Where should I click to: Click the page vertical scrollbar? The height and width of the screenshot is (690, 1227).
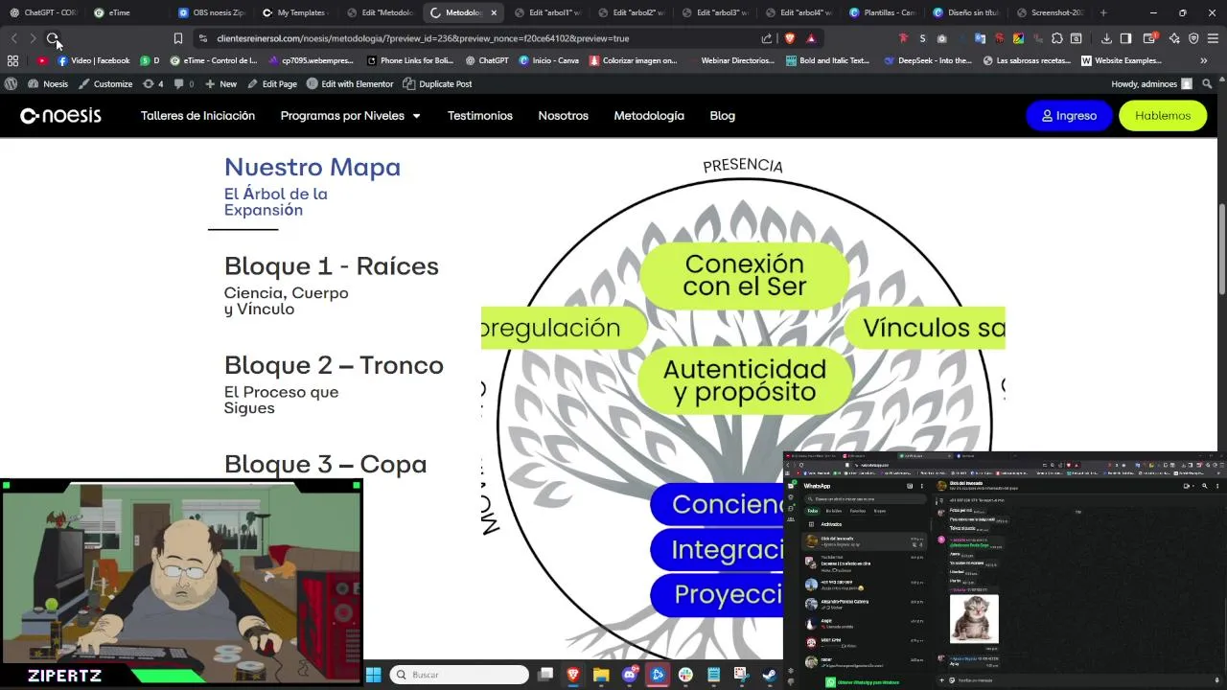pyautogui.click(x=1221, y=249)
